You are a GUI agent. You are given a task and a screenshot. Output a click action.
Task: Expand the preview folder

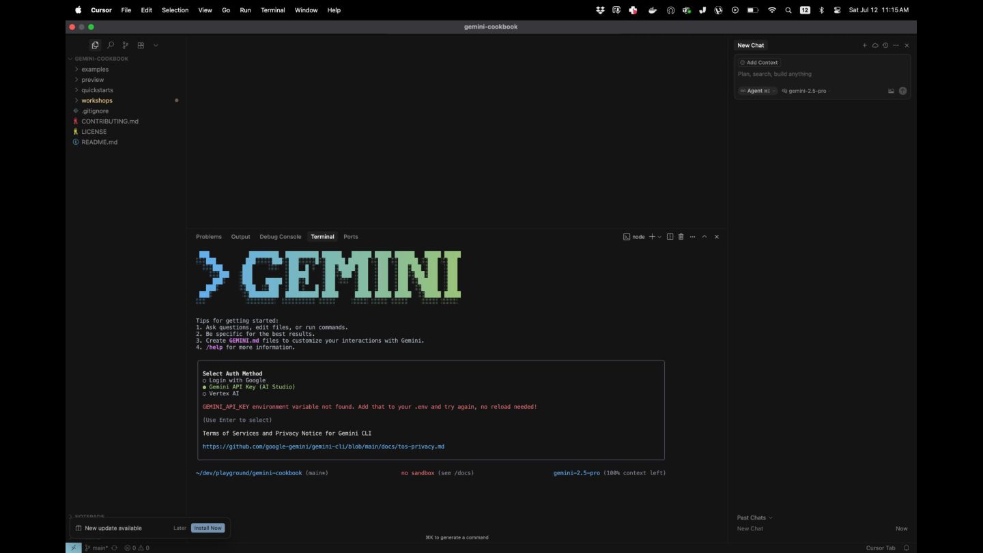(92, 80)
